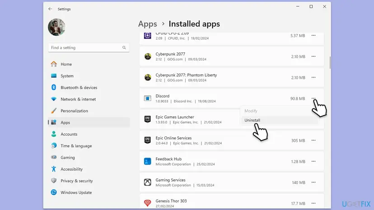Open more options for Genesis Thor 303
The height and width of the screenshot is (210, 374).
[x=313, y=203]
